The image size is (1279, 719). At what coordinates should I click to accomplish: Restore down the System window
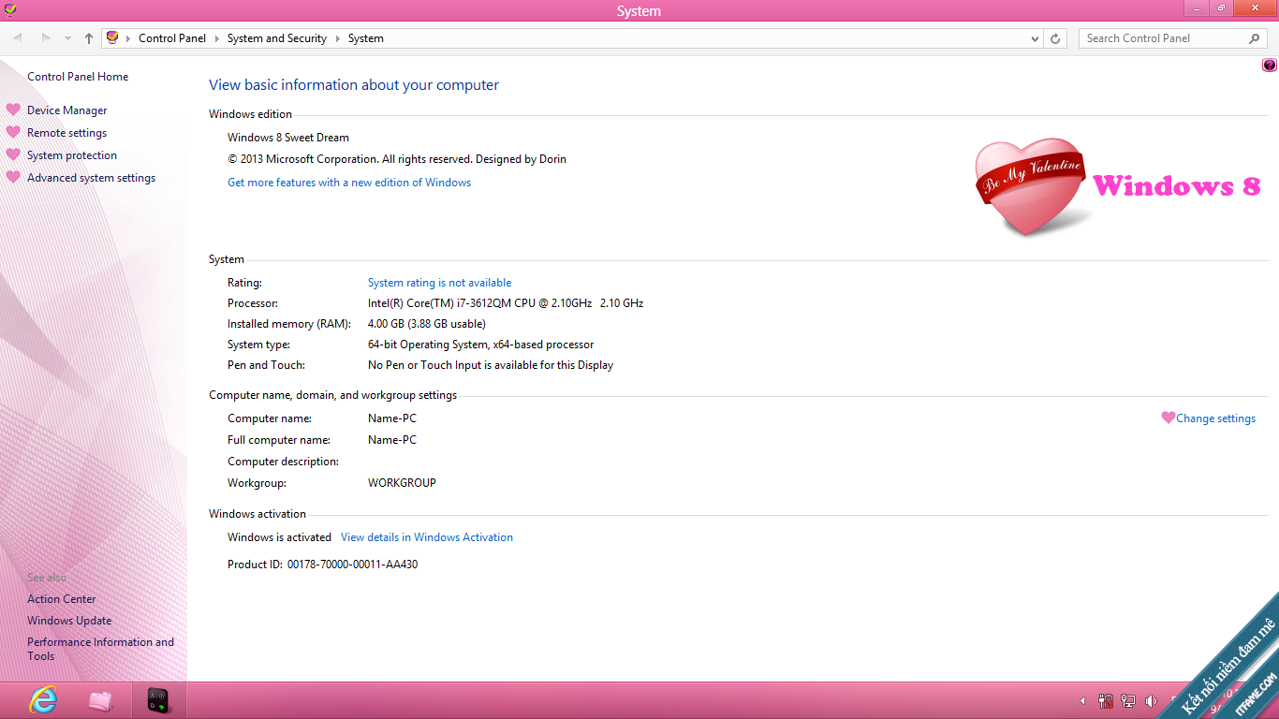[1221, 7]
